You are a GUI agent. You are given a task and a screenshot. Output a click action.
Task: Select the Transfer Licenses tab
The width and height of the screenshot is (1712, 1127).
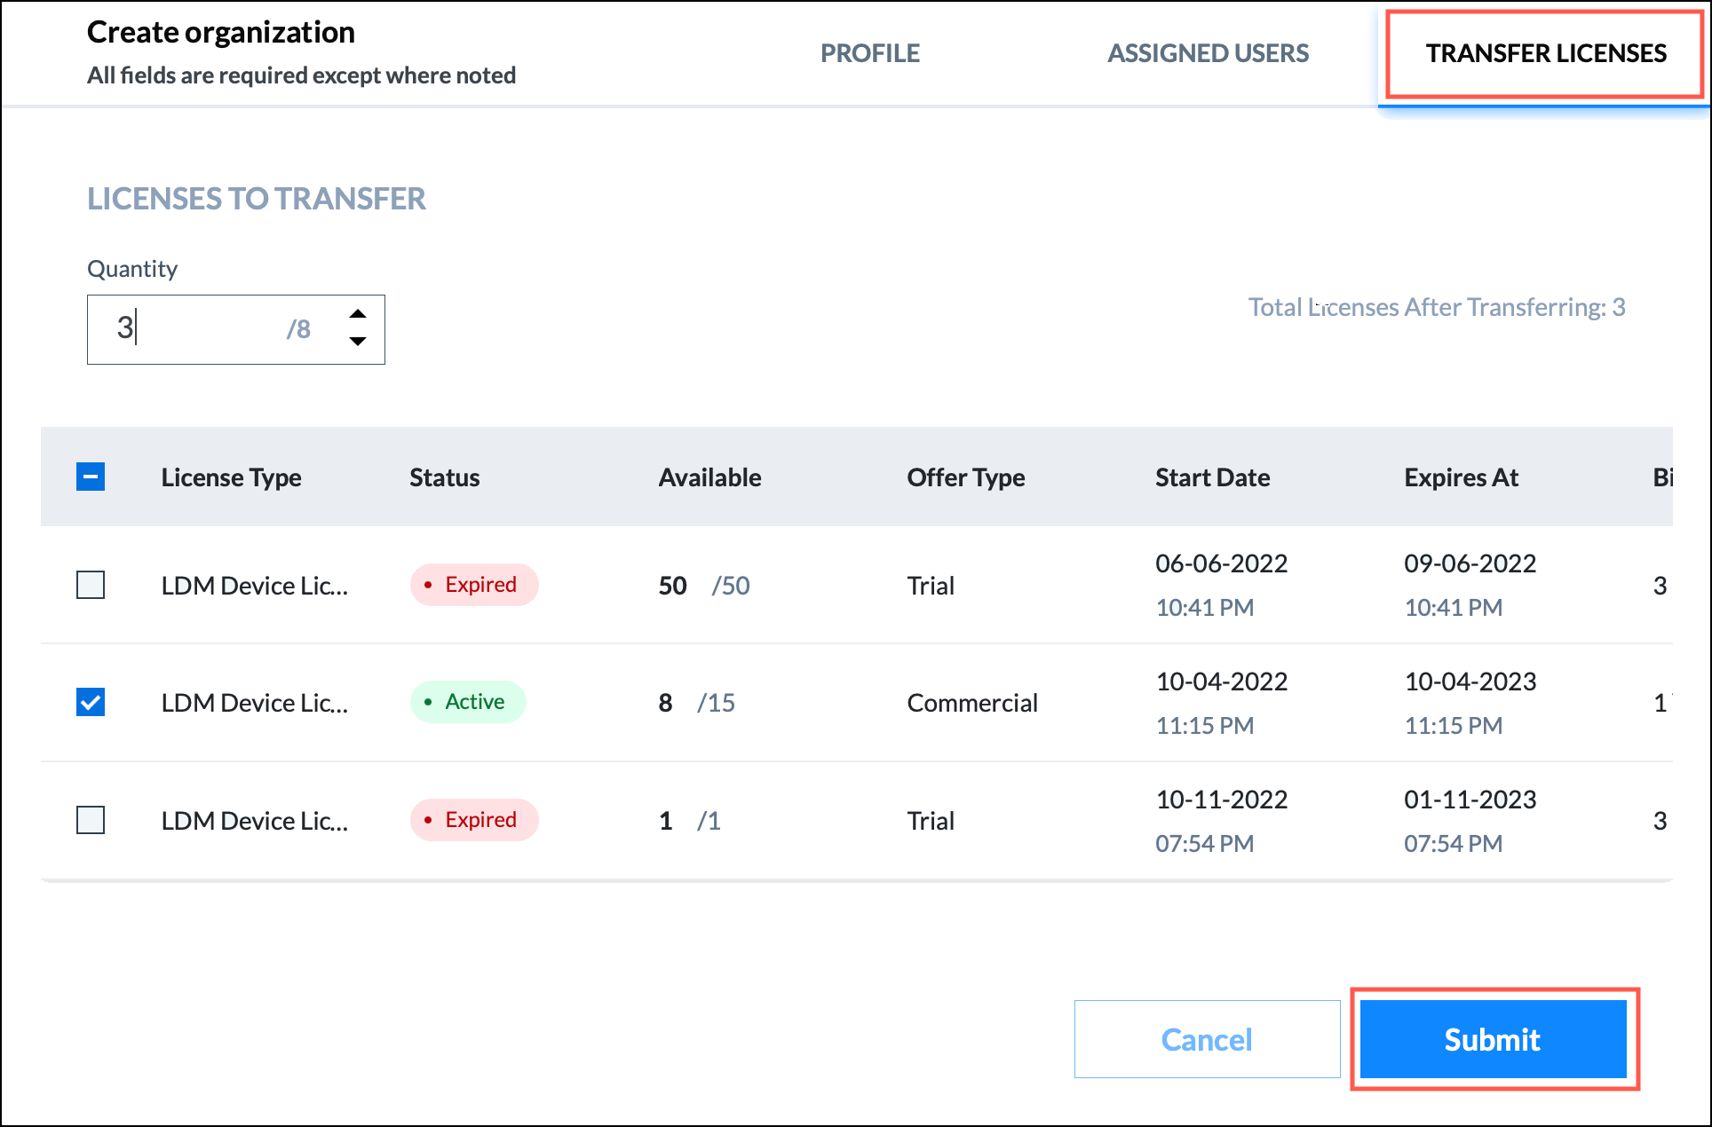click(x=1545, y=53)
